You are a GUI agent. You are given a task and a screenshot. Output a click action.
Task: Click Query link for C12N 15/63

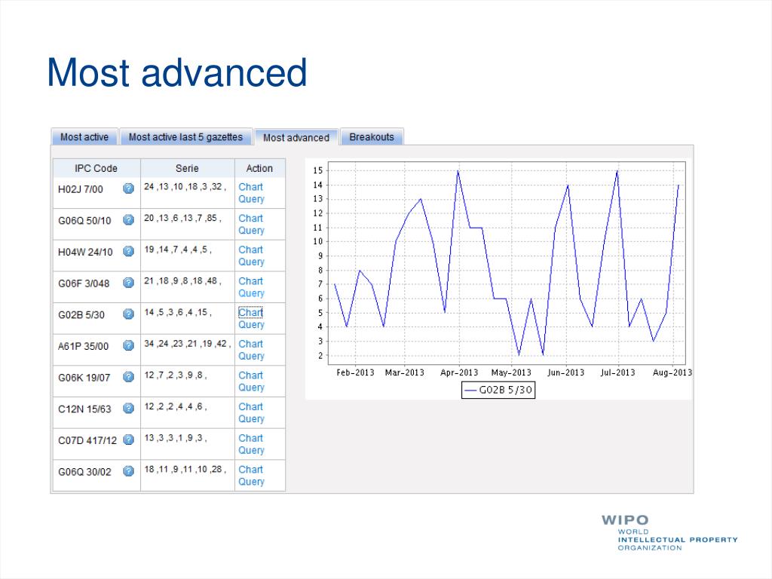[x=251, y=418]
